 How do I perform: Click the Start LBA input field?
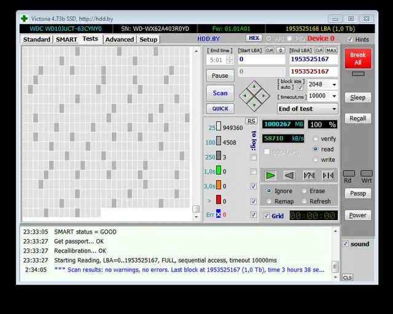tap(262, 59)
